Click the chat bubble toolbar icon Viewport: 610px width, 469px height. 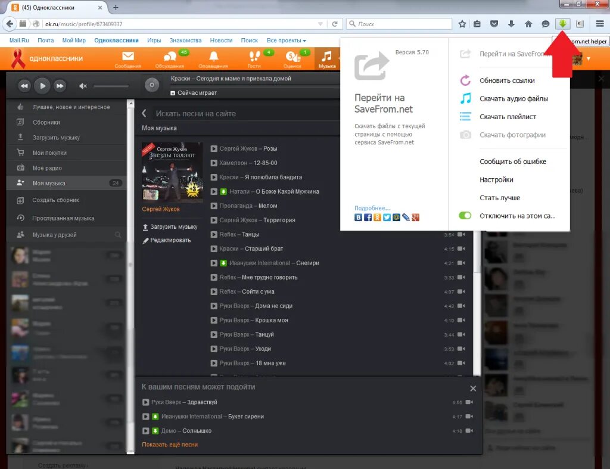click(546, 24)
